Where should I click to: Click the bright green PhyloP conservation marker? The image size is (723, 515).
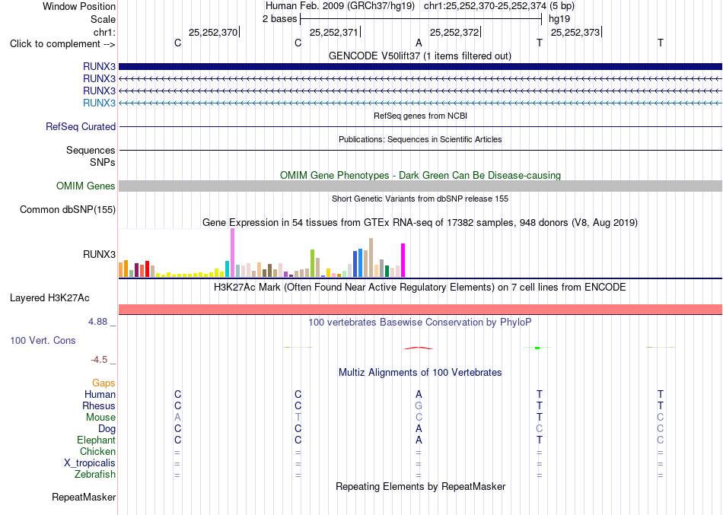coord(537,348)
